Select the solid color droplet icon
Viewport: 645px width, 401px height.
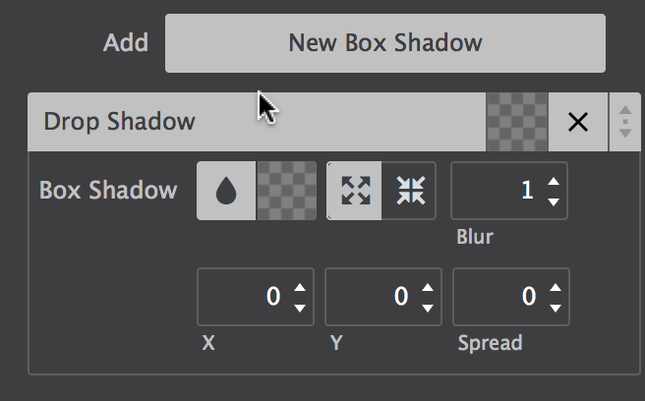point(226,191)
